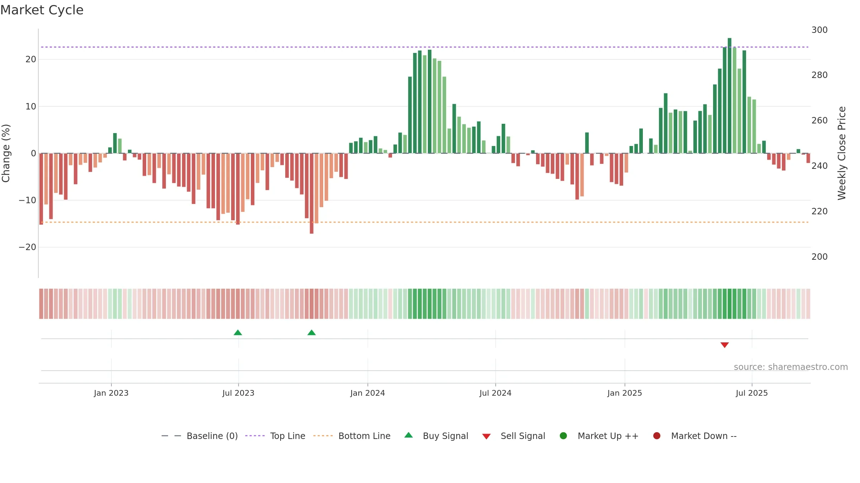Click the red triangle icon in the legend
This screenshot has height=483, width=860.
pyautogui.click(x=486, y=436)
